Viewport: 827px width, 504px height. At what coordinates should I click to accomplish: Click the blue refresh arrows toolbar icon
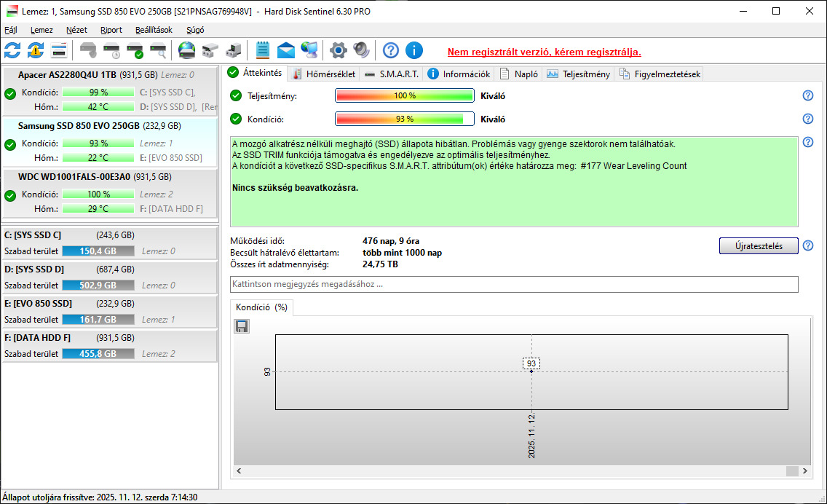pos(12,51)
